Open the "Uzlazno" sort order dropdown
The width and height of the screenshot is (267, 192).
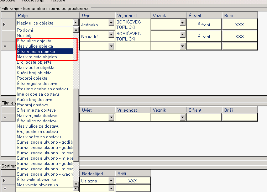point(111,181)
